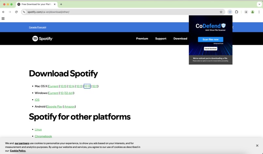Open the Chrome downloads icon

[x=246, y=12]
